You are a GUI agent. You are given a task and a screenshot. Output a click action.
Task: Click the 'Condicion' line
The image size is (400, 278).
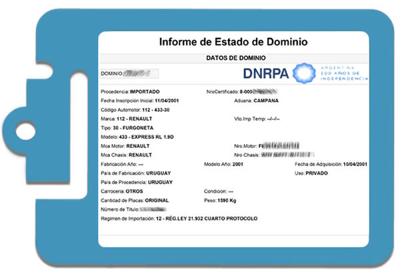coord(219,191)
